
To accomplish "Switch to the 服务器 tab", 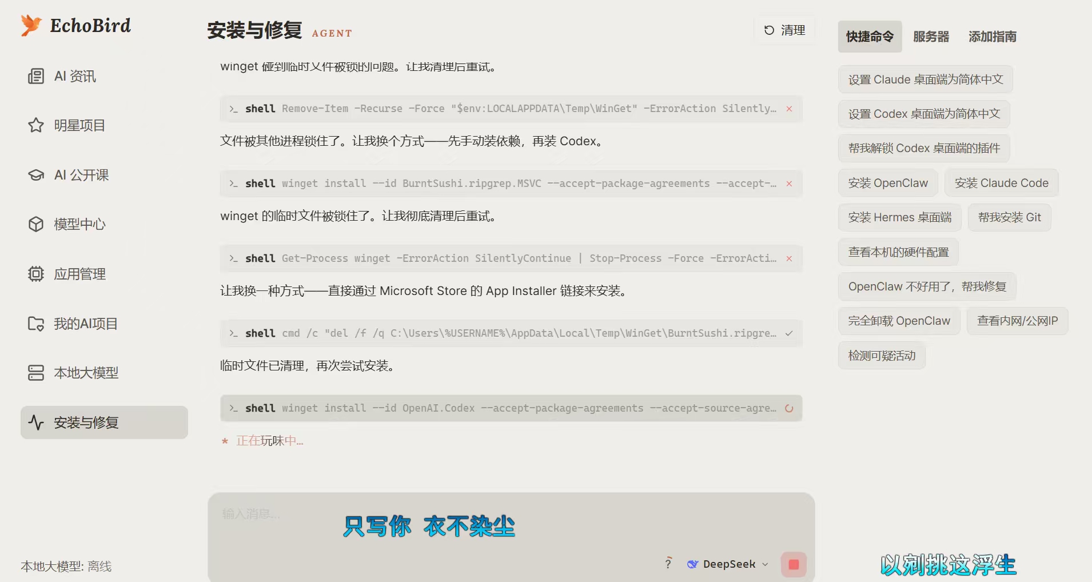I will click(931, 37).
